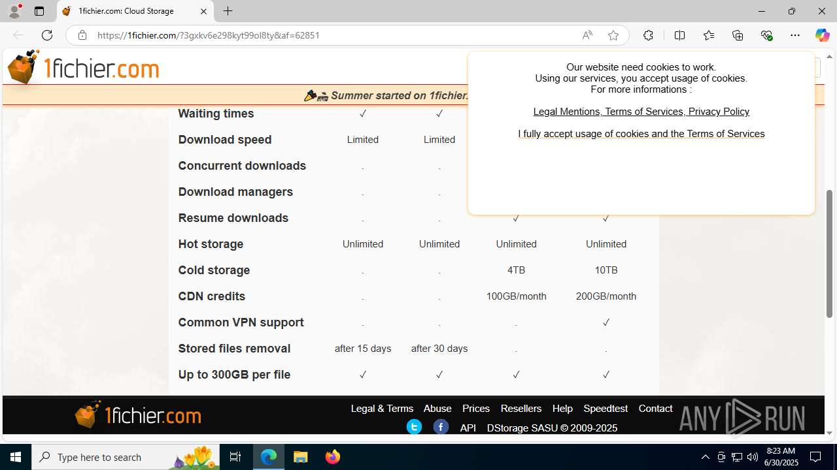
Task: Click '200GB/month' CDN credits value
Action: 606,296
